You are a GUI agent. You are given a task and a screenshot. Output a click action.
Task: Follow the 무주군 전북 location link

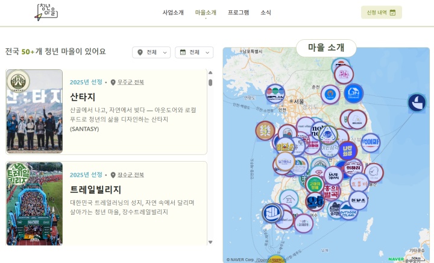[x=131, y=82]
